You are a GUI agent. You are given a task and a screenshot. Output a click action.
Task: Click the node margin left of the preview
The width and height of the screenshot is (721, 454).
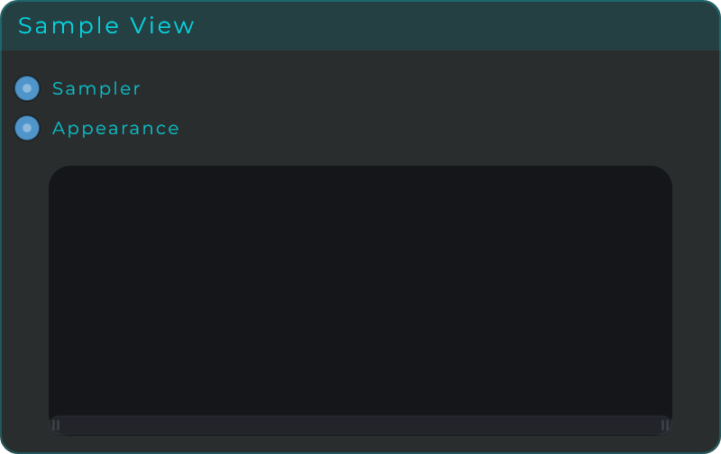click(x=25, y=300)
